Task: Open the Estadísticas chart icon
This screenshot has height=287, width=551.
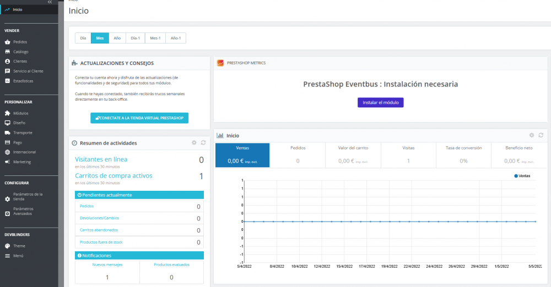Action: (7, 81)
